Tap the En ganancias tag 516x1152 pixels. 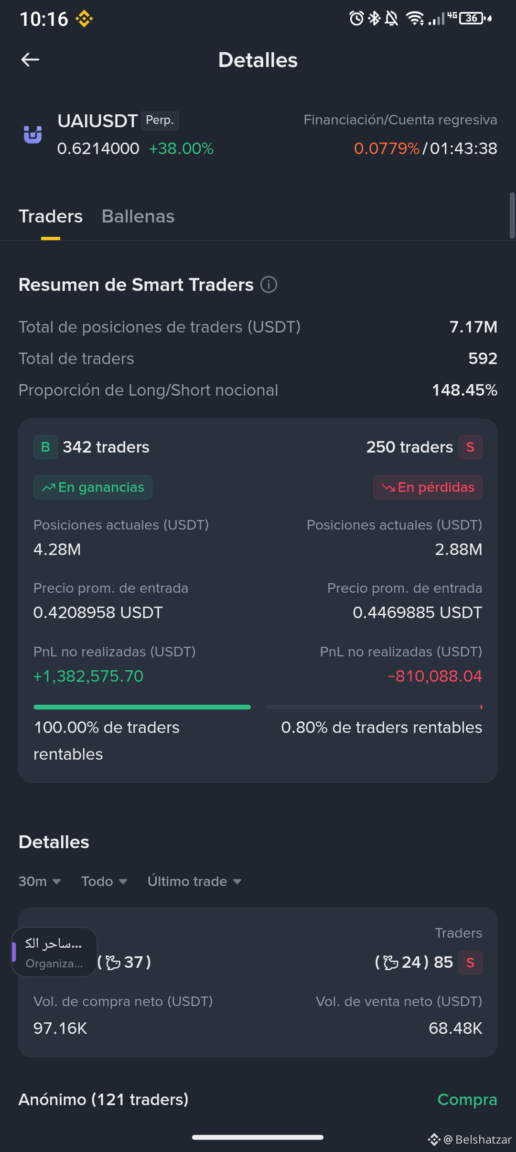[x=93, y=487]
